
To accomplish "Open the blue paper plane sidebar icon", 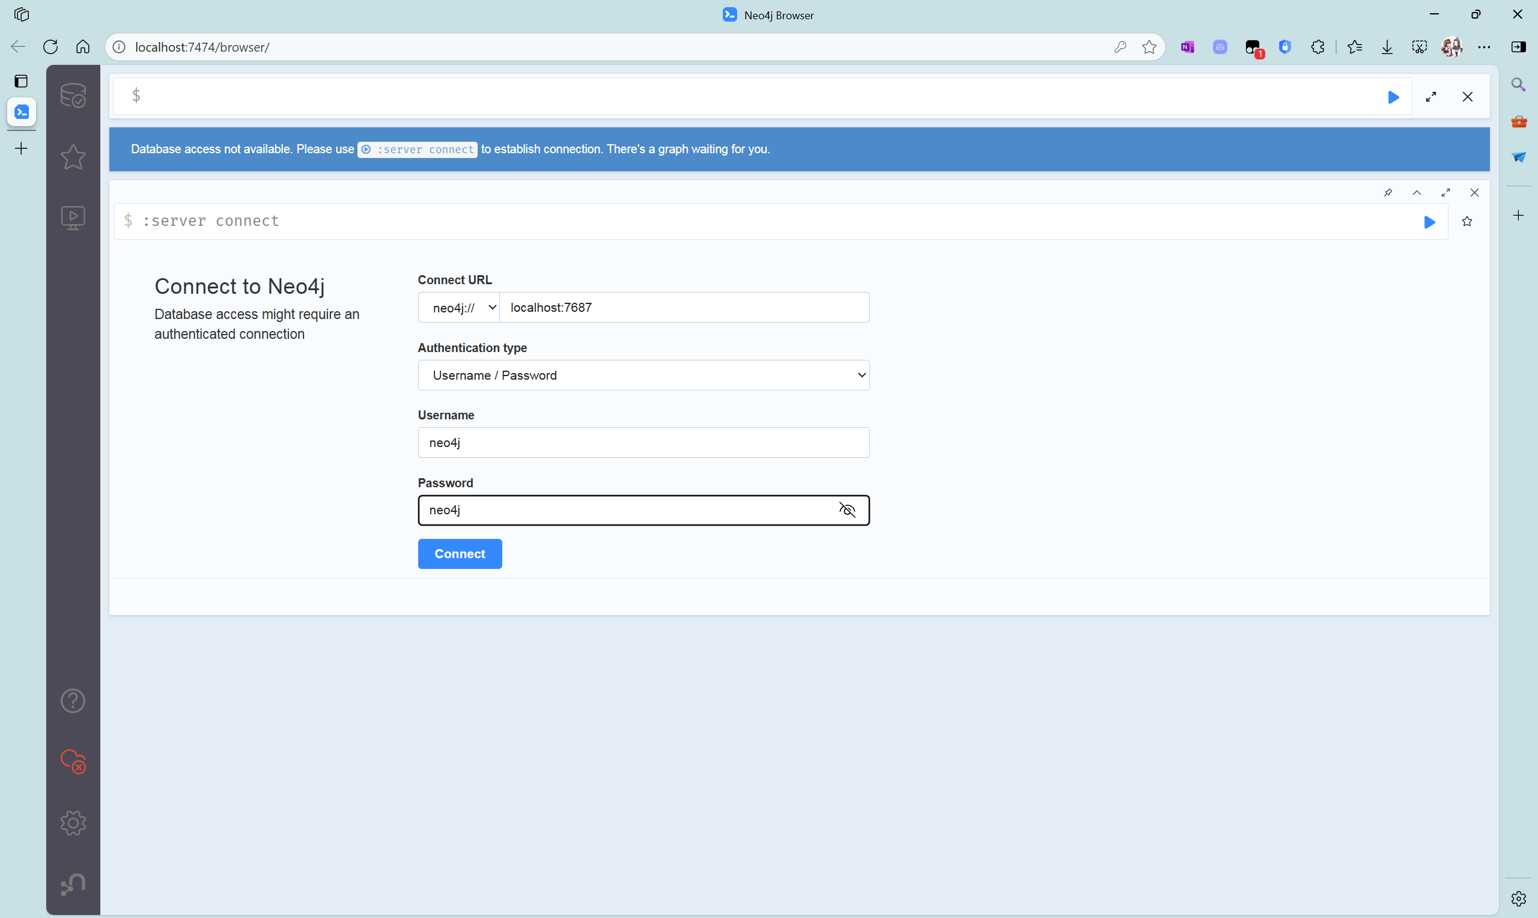I will tap(1519, 157).
